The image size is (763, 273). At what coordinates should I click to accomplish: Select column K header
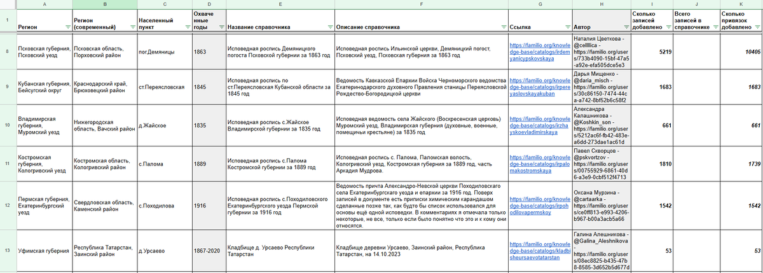(x=741, y=4)
